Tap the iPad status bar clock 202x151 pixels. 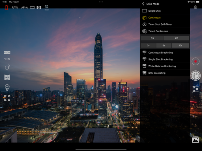(x=5, y=2)
